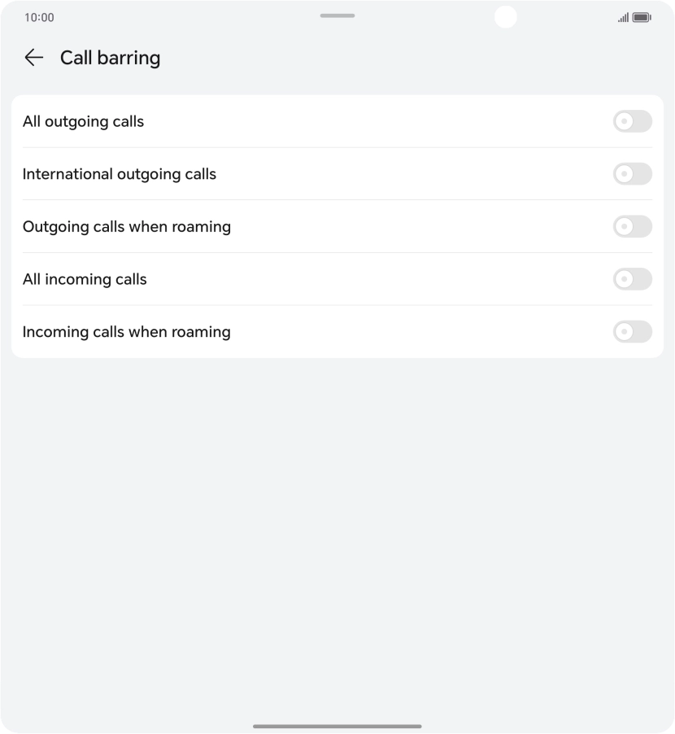Tap the Incoming calls when roaming text
The image size is (675, 734).
127,332
